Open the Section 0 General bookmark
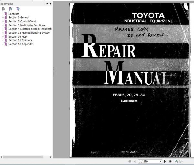Image resolution: width=194 pixels, height=165 pixels. coord(19,17)
